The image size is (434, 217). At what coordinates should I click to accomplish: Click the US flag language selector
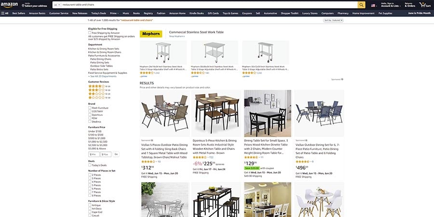point(374,5)
